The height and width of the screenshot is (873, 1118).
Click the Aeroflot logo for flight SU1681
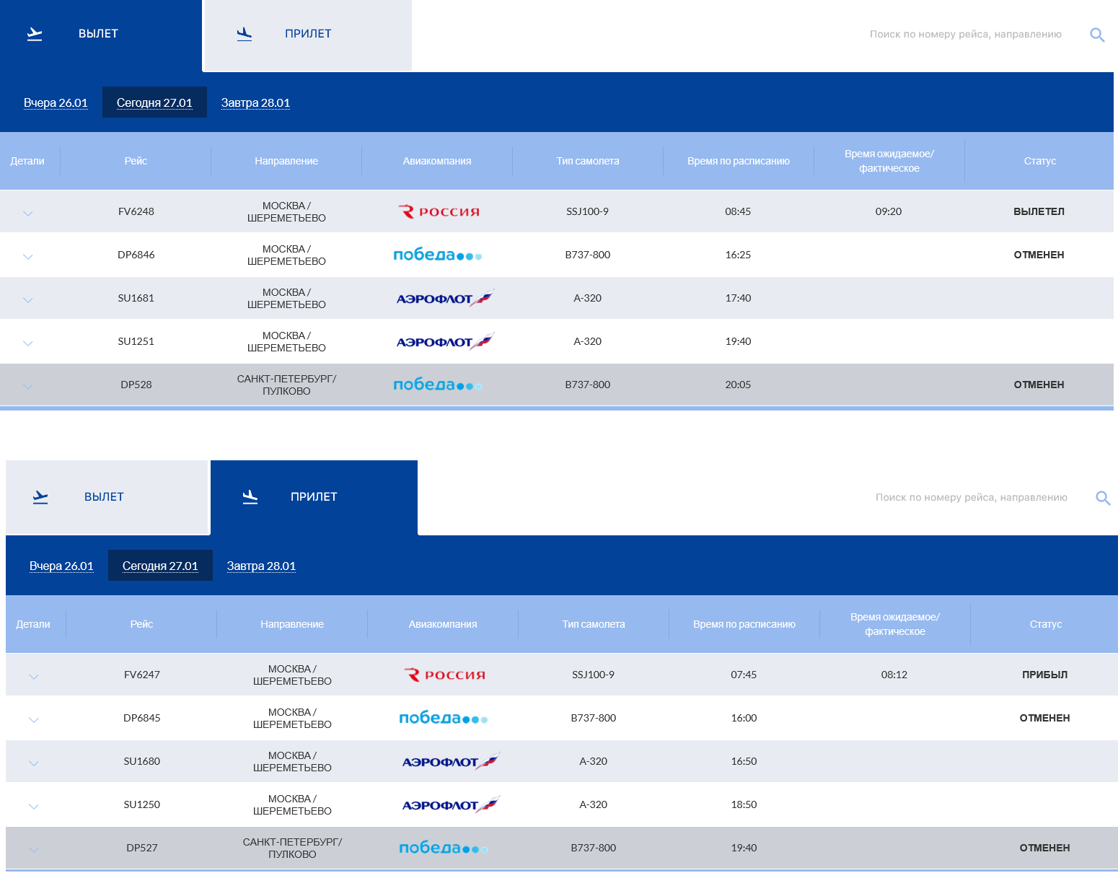click(x=444, y=298)
